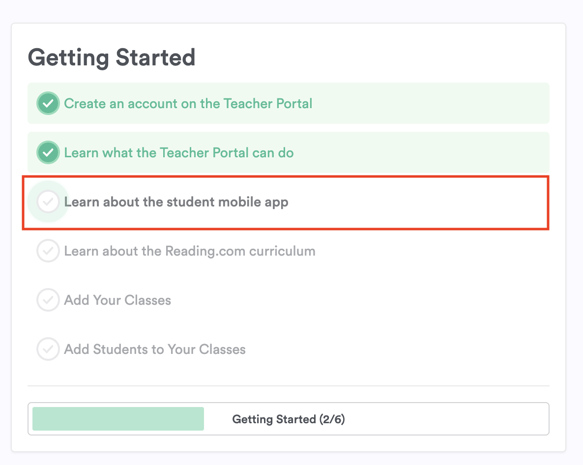Toggle the Add Students to Your Classes checkmark
Screen dimensions: 583x465
pyautogui.click(x=48, y=349)
